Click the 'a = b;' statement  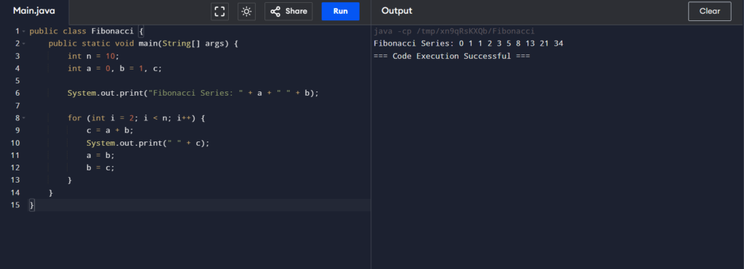tap(100, 155)
